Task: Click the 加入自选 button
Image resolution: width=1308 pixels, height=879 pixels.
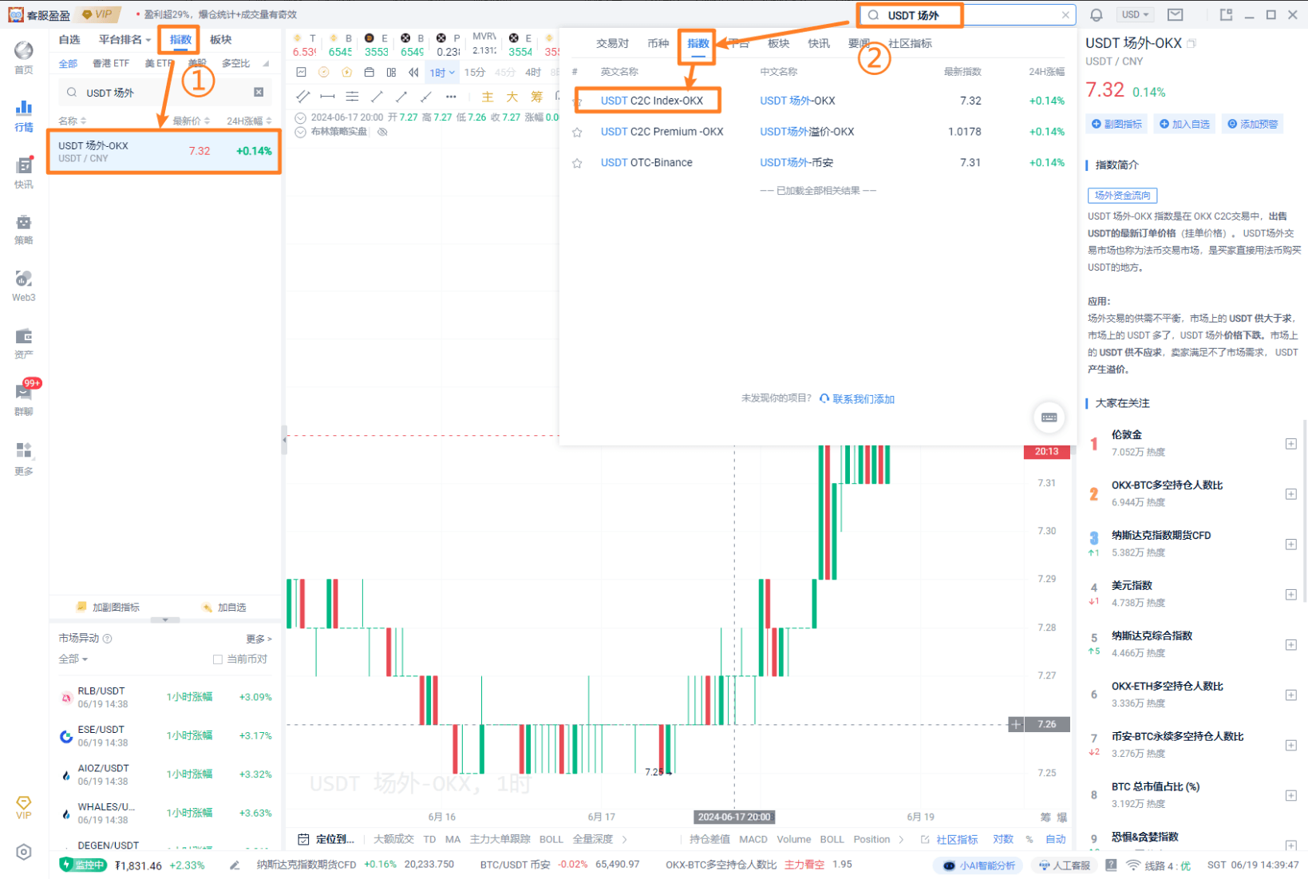Action: pos(1184,125)
